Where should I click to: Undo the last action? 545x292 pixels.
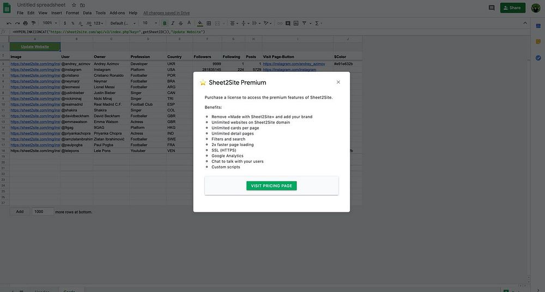coord(9,23)
